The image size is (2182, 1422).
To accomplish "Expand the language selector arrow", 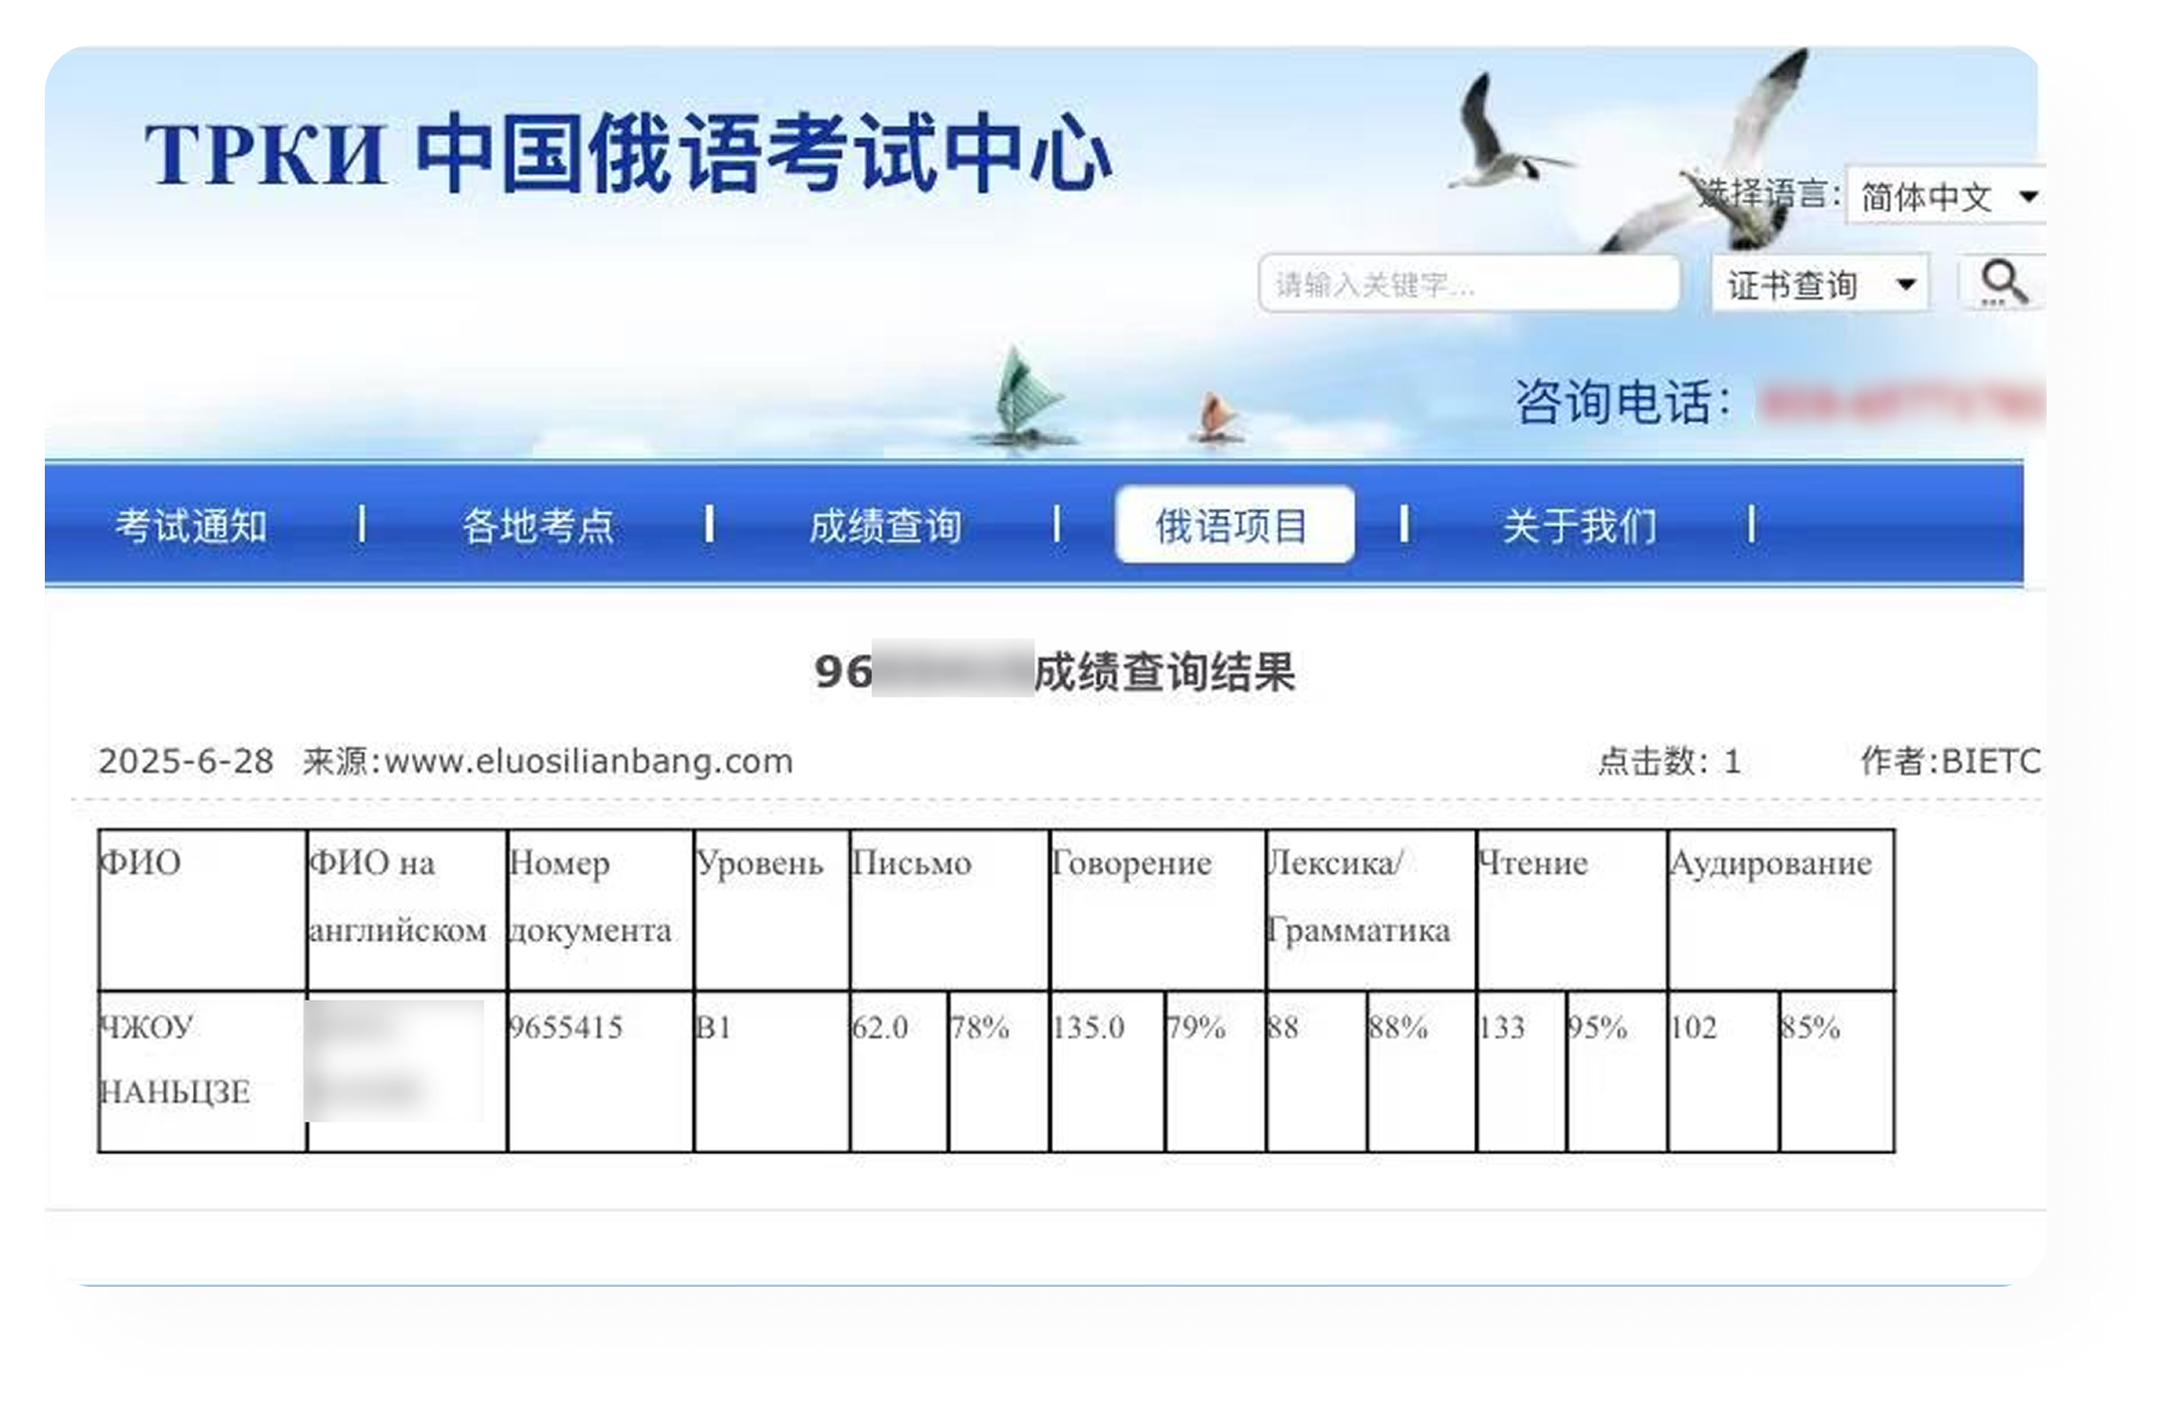I will pos(2028,196).
